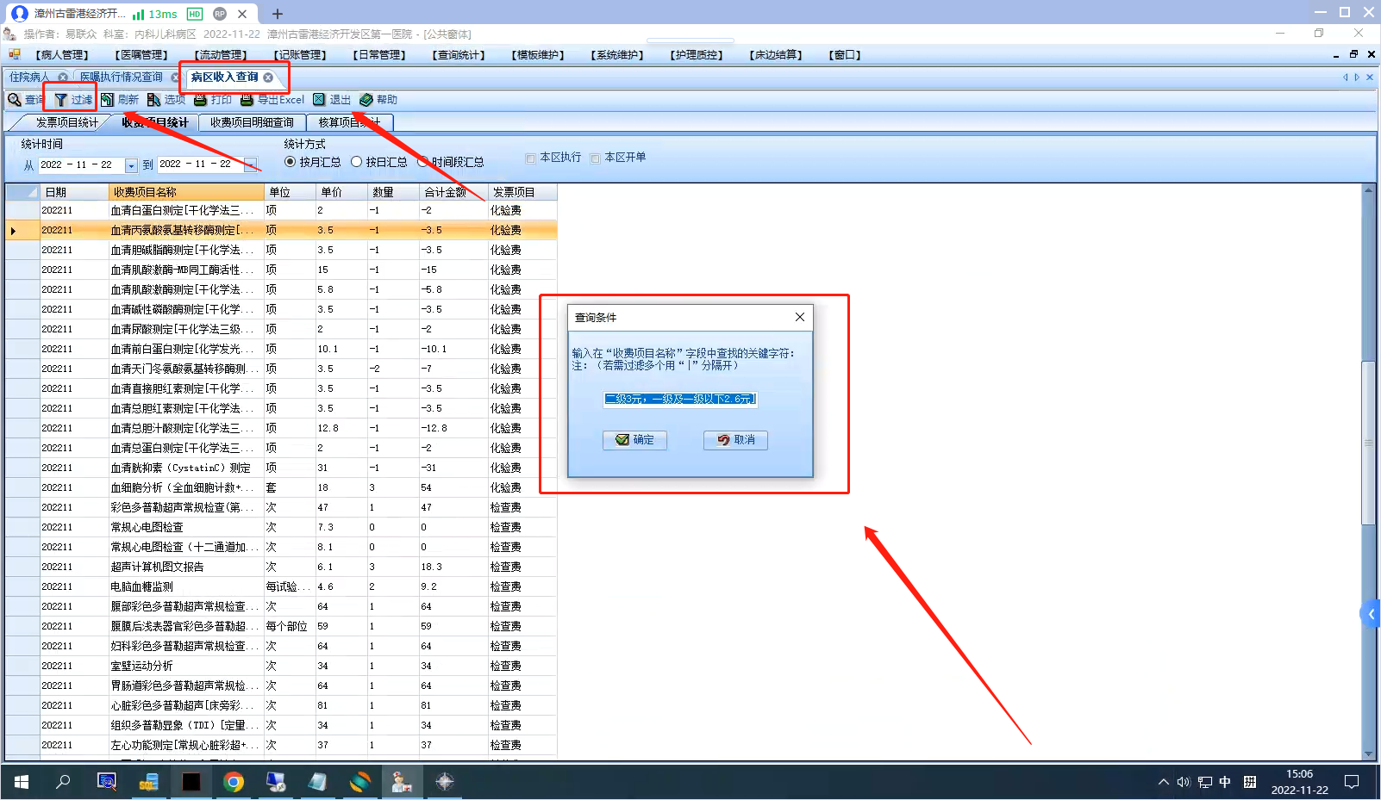
Task: Open the 【窗口】 menu
Action: (845, 55)
